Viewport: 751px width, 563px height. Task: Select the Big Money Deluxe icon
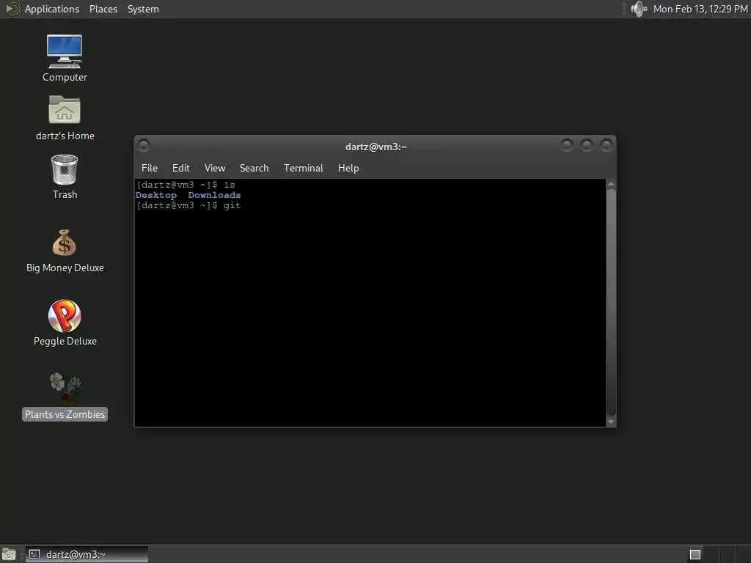(65, 251)
